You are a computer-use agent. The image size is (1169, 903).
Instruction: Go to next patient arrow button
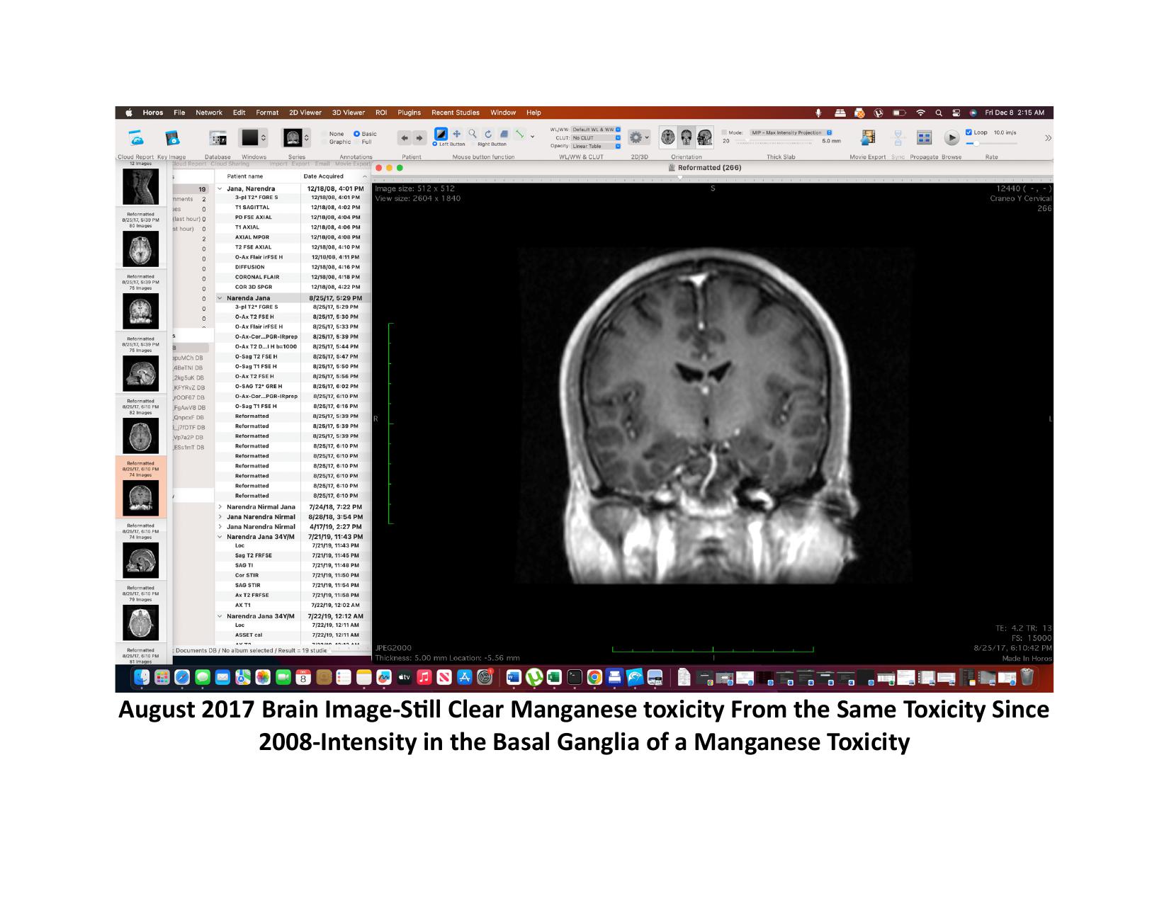coord(419,138)
